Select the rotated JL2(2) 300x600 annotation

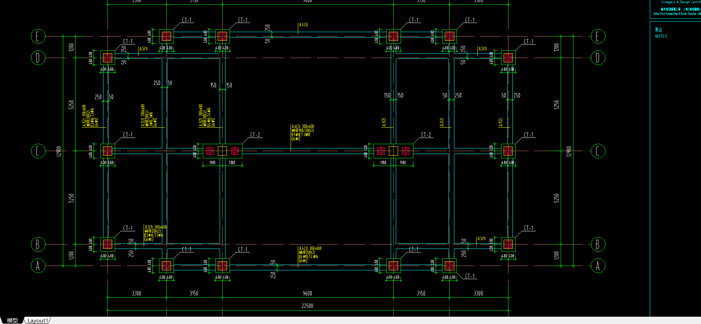(149, 116)
